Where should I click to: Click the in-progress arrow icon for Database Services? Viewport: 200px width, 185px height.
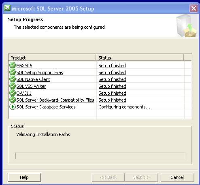point(13,107)
